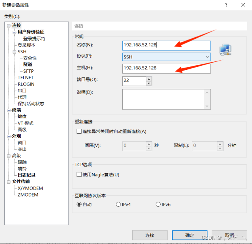Collapse the 外观 tree node
Viewport: 252px width, 244px height.
coord(9,136)
